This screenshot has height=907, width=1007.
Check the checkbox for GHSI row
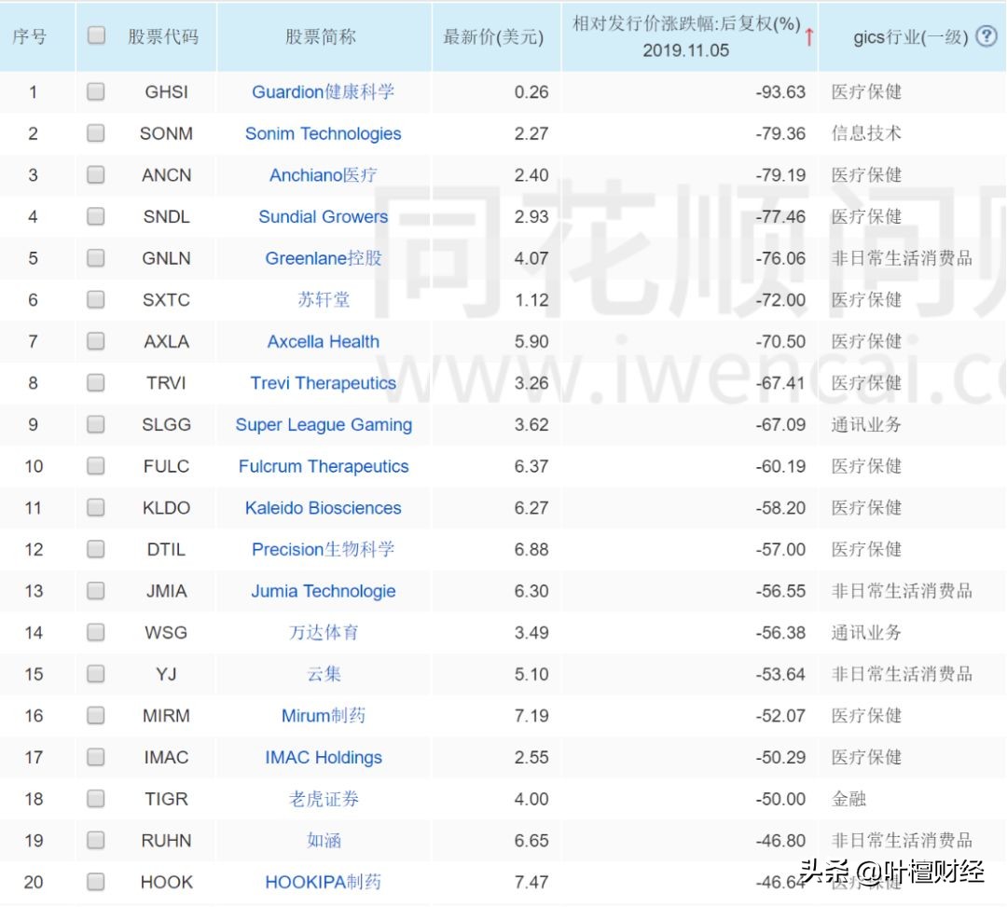[94, 91]
